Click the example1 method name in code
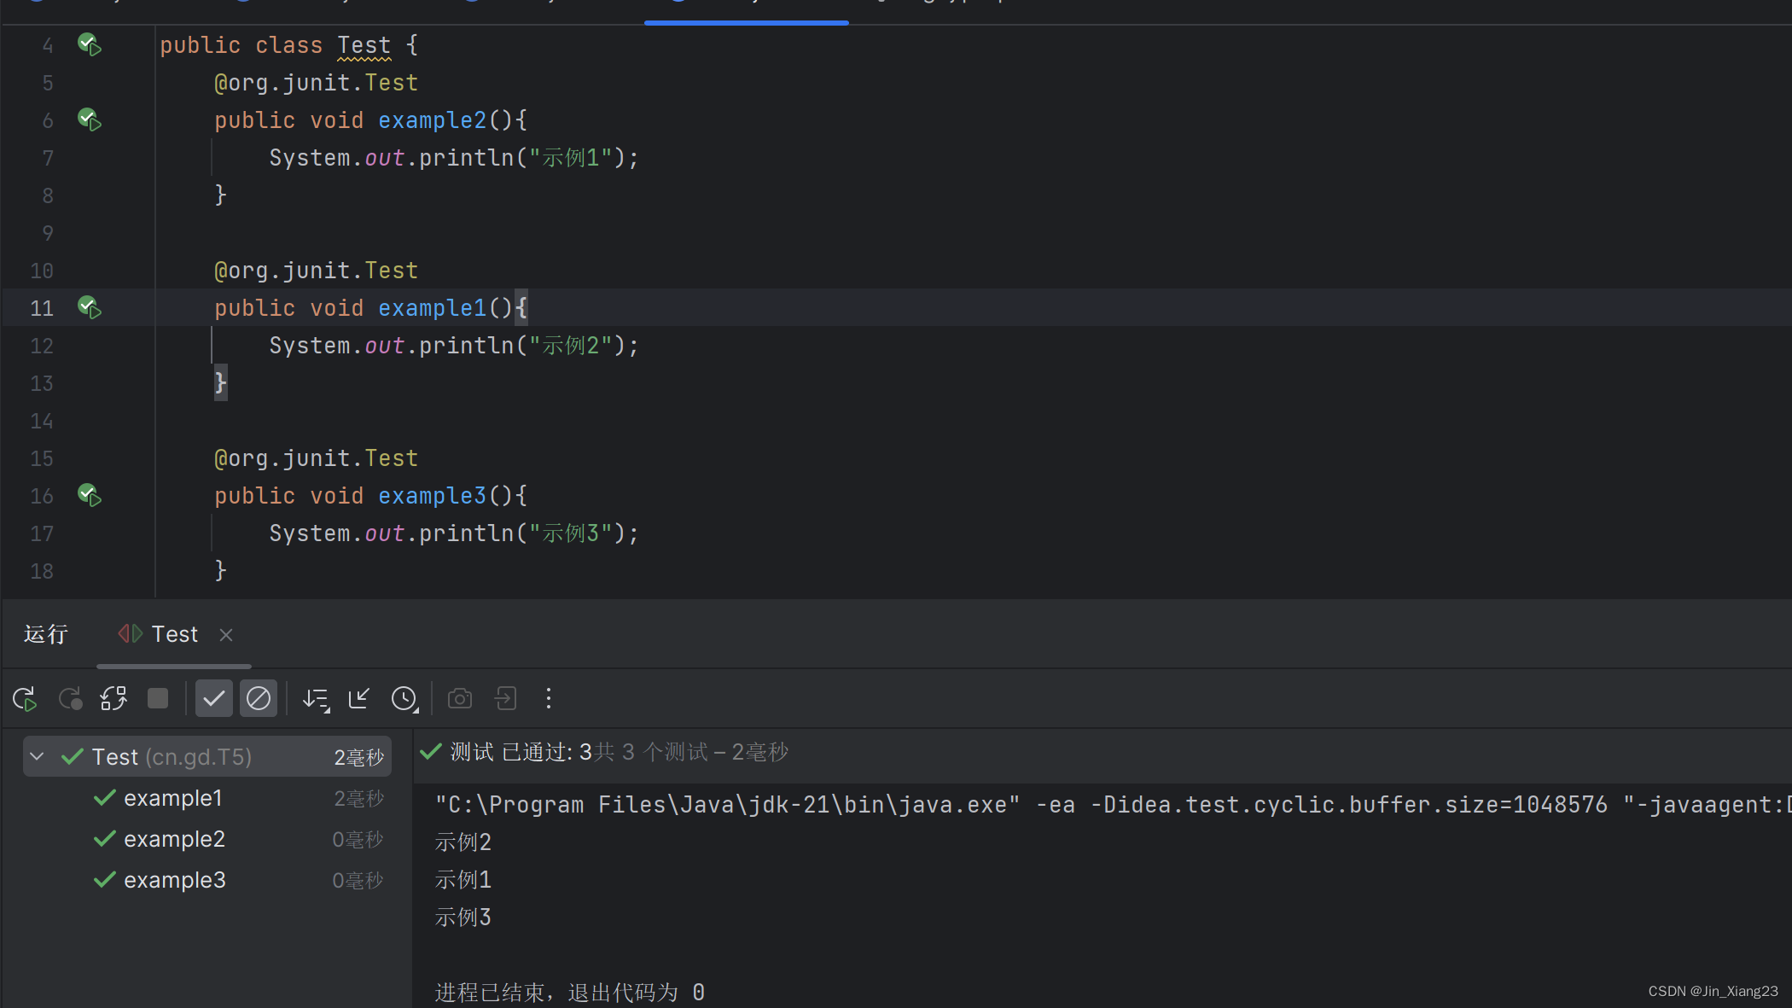Image resolution: width=1792 pixels, height=1008 pixels. 432,308
